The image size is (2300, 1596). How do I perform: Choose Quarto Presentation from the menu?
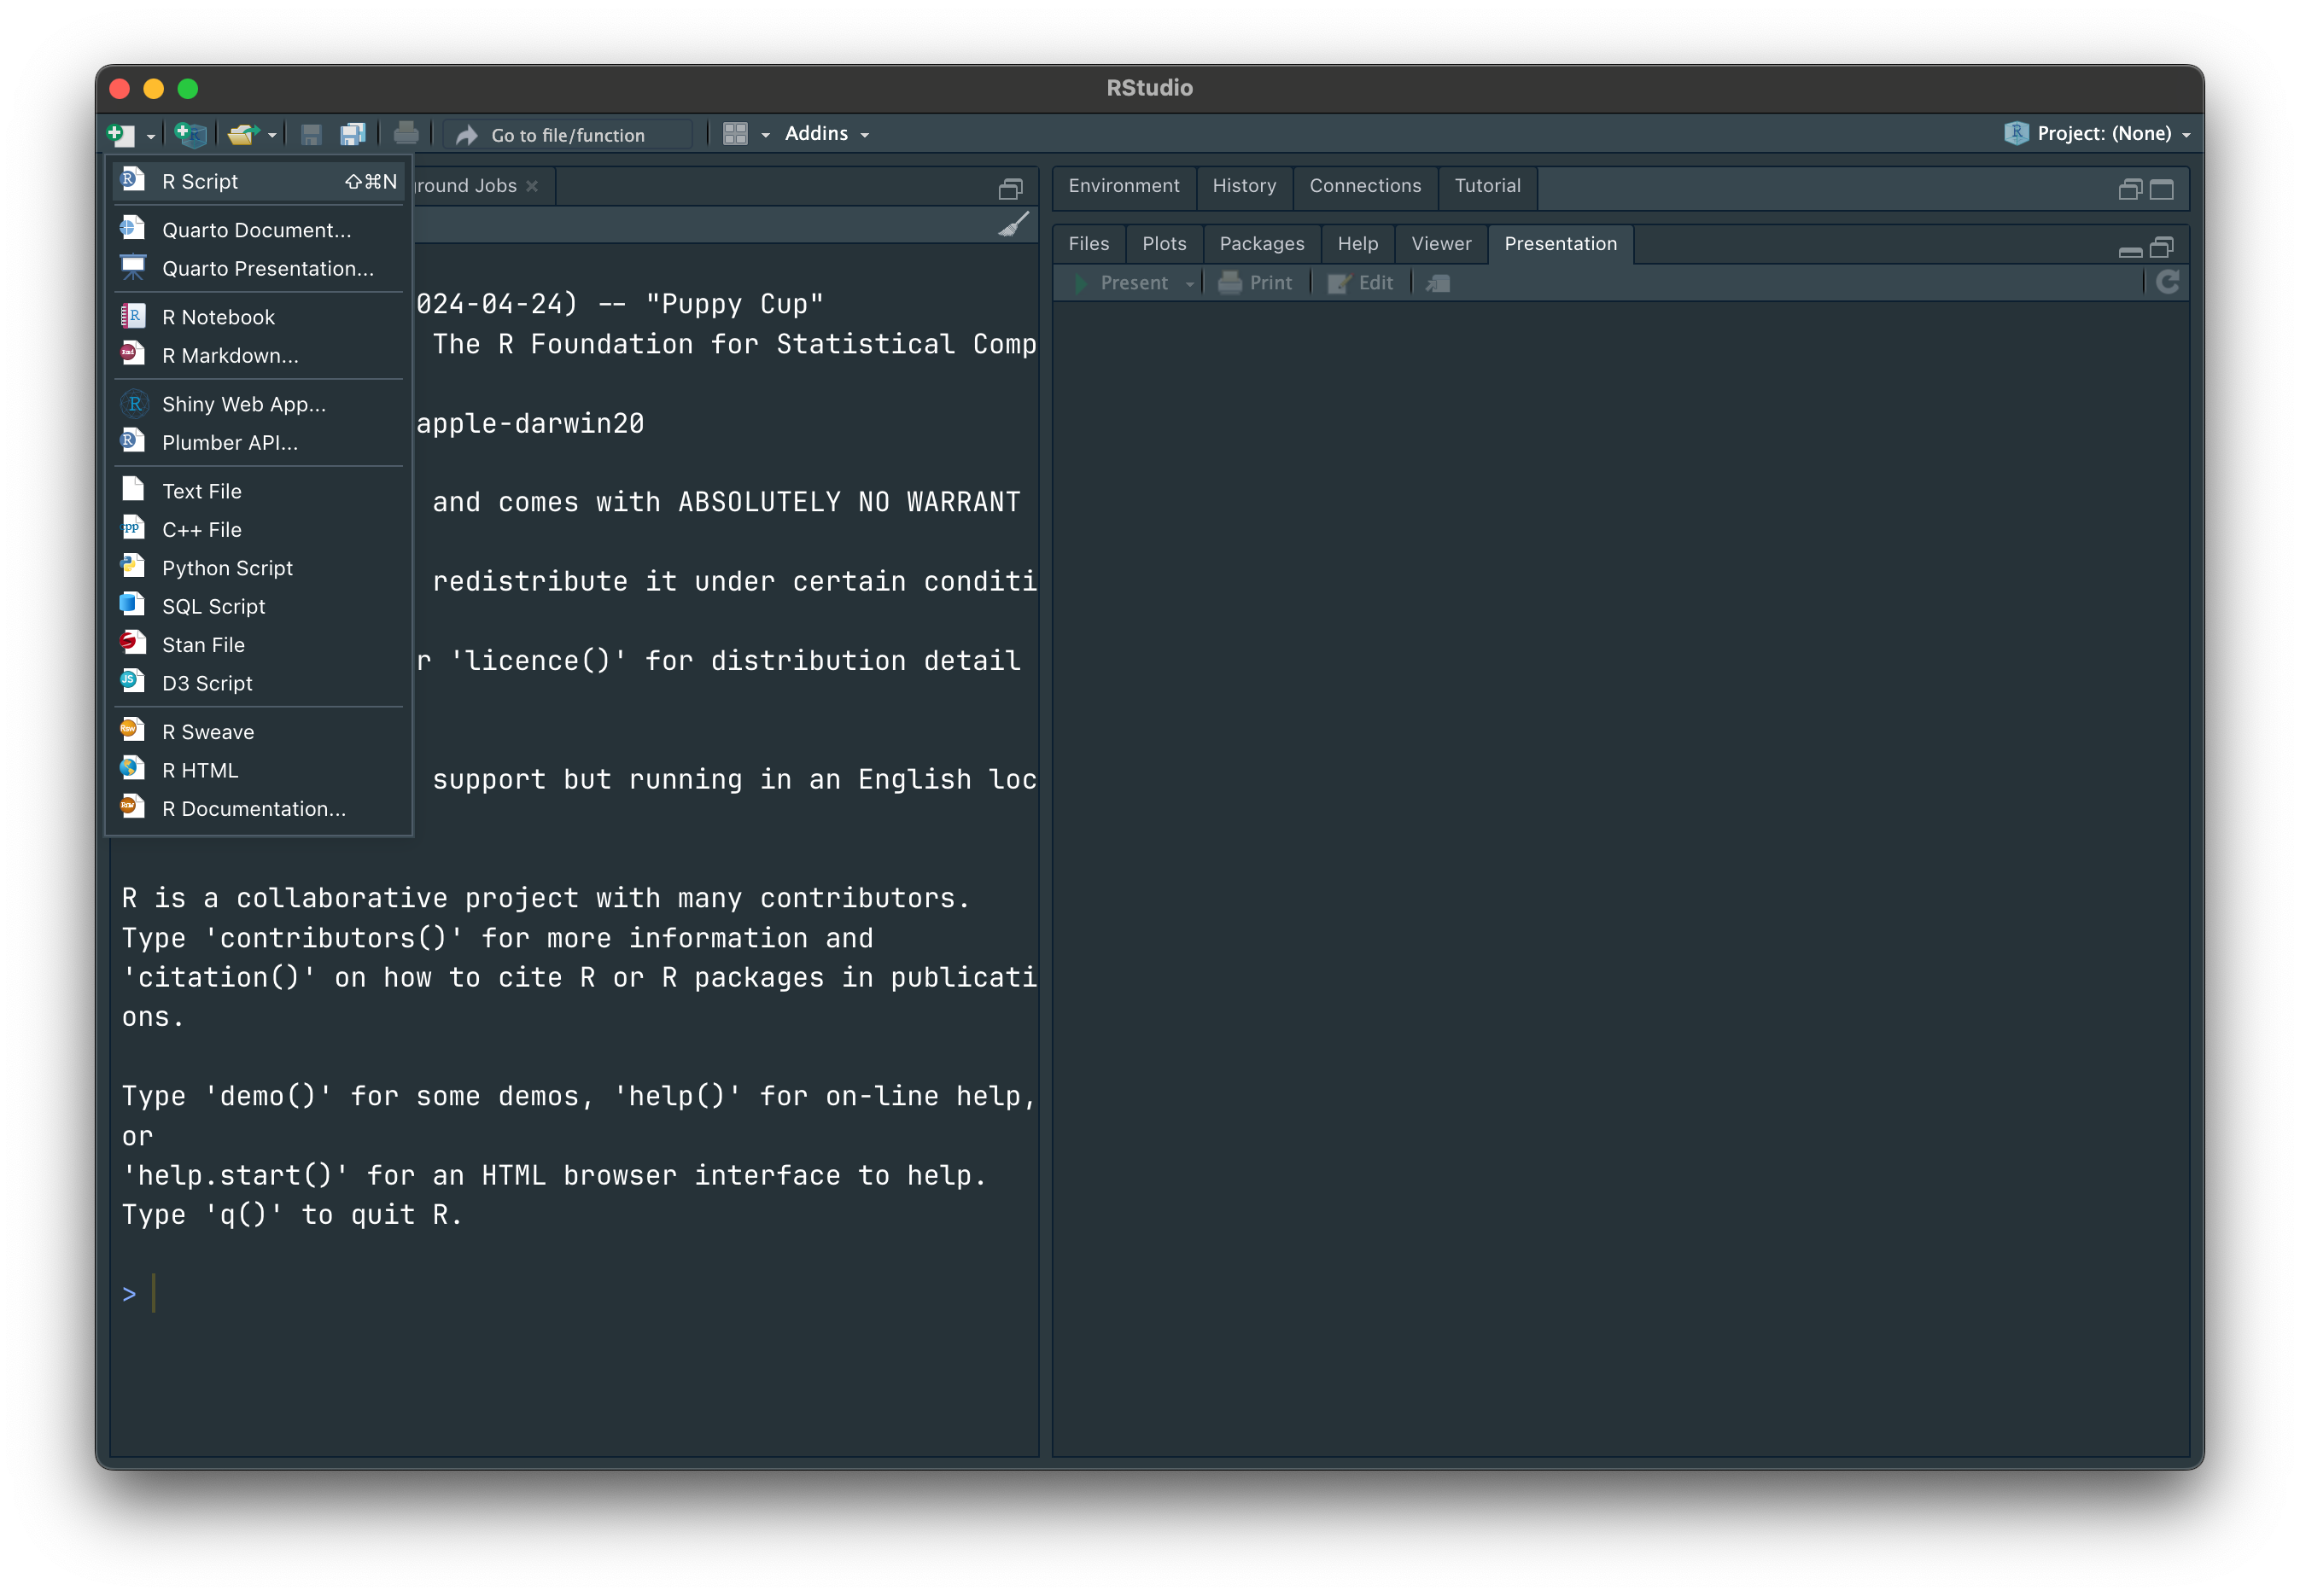[x=267, y=268]
